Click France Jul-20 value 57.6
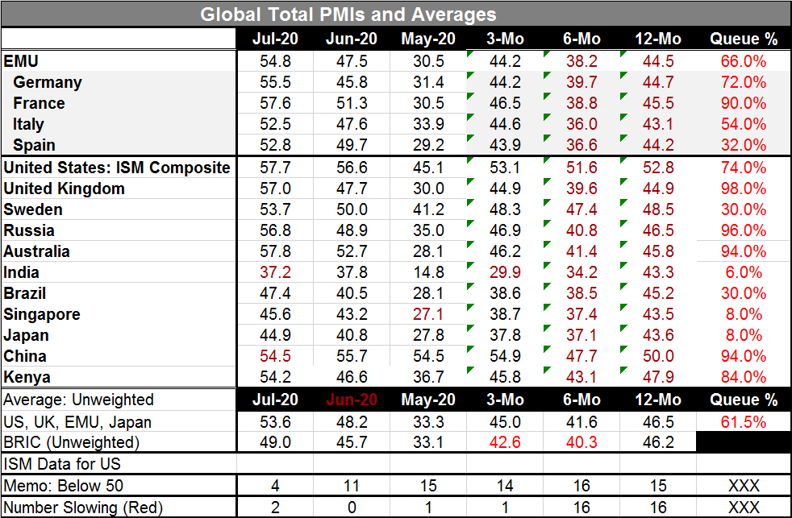This screenshot has width=792, height=518. click(x=275, y=103)
